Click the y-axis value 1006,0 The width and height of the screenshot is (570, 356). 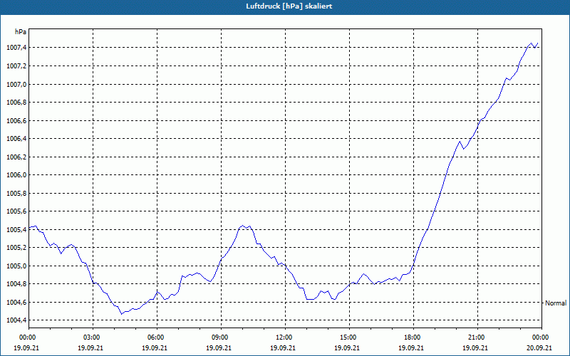16,175
